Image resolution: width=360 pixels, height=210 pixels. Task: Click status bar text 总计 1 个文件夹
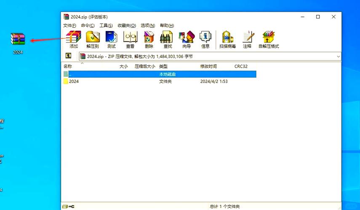224,207
